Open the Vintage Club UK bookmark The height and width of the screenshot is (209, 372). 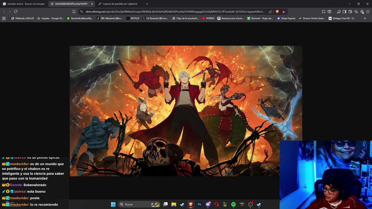[342, 18]
